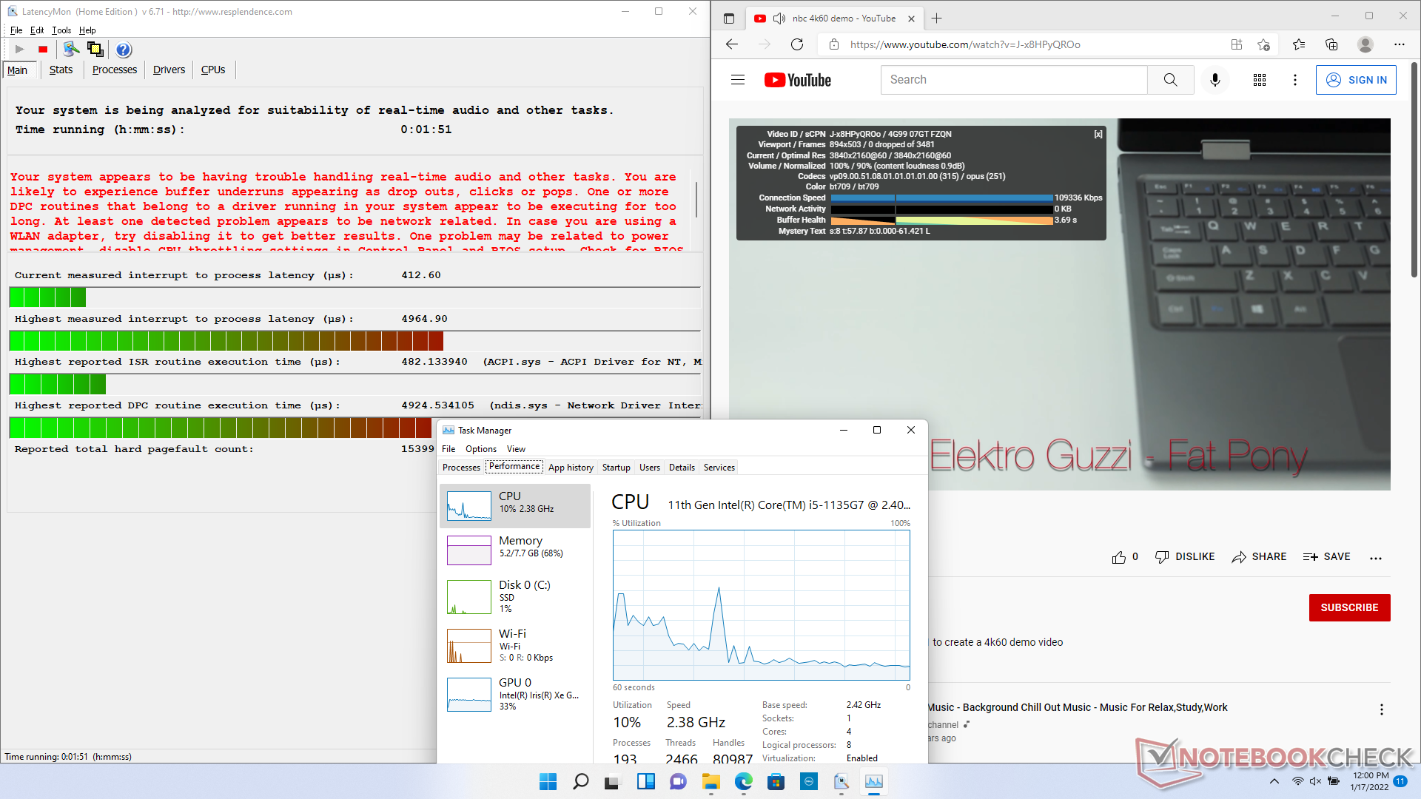Like the video with thumbs up
The width and height of the screenshot is (1421, 799).
(1118, 557)
